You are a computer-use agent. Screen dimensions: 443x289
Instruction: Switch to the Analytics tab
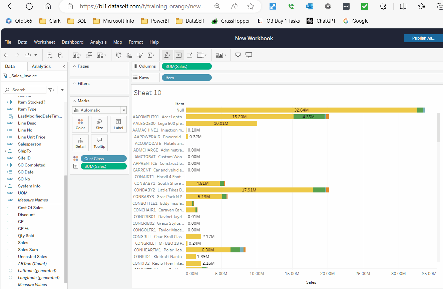click(x=41, y=66)
